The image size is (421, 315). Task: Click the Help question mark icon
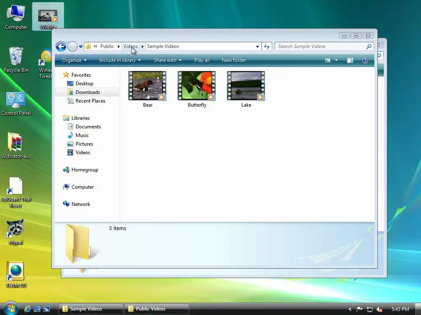click(x=365, y=60)
